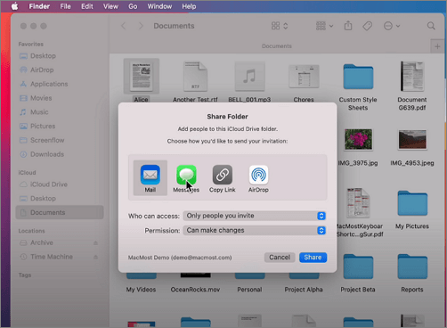Open the Help menu

[x=189, y=6]
